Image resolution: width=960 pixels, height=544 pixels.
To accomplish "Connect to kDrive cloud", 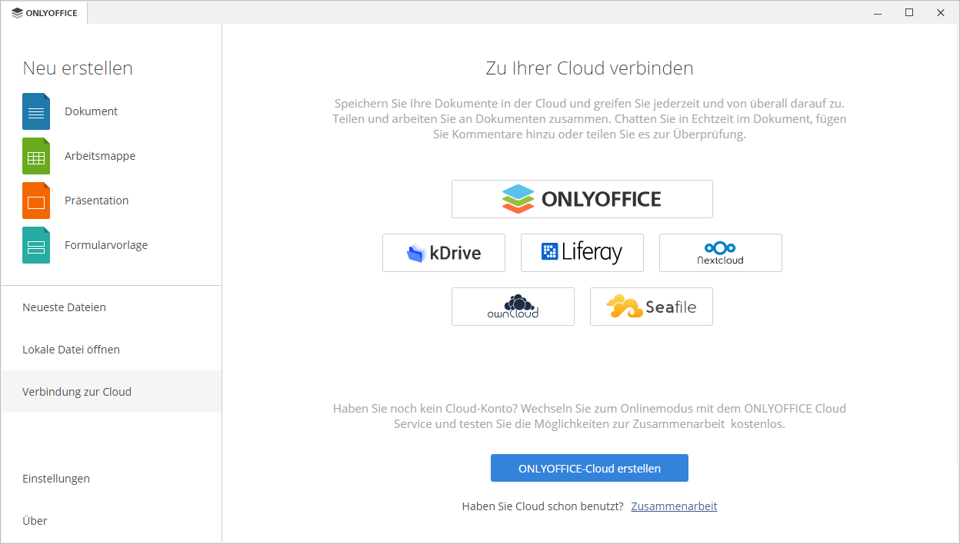I will coord(444,253).
